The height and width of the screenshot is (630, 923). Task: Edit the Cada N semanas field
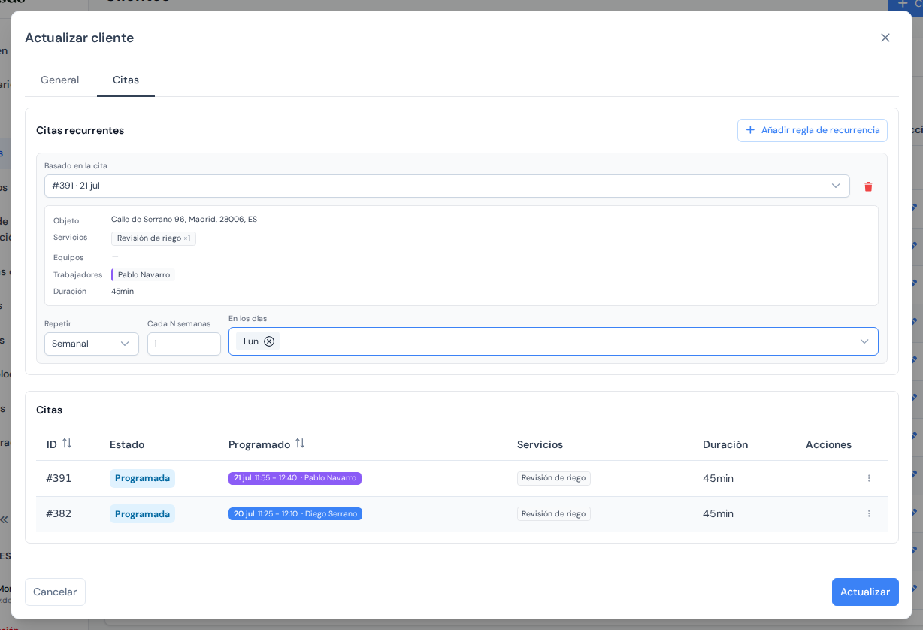(x=184, y=344)
